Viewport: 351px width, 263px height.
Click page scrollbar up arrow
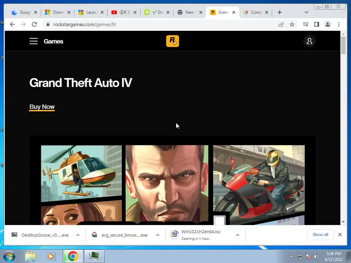[343, 34]
